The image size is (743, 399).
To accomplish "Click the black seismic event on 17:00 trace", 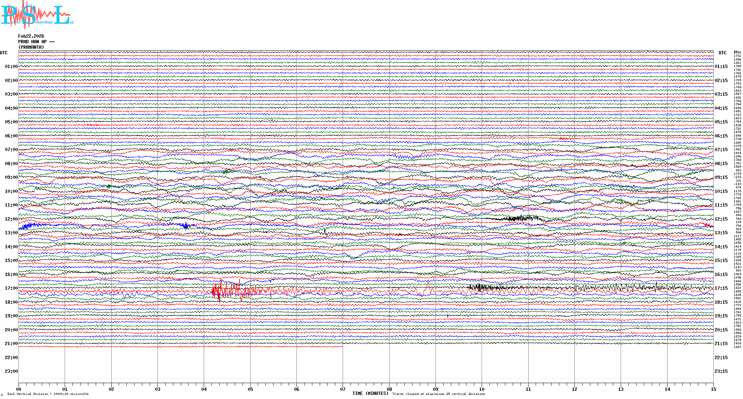I will [x=481, y=287].
